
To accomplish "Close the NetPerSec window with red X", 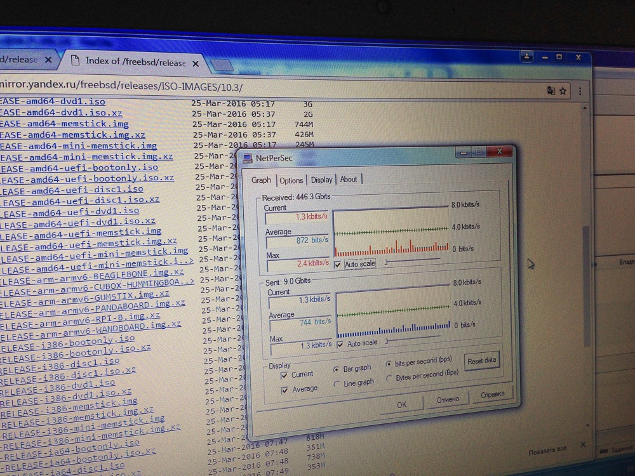I will coord(500,152).
